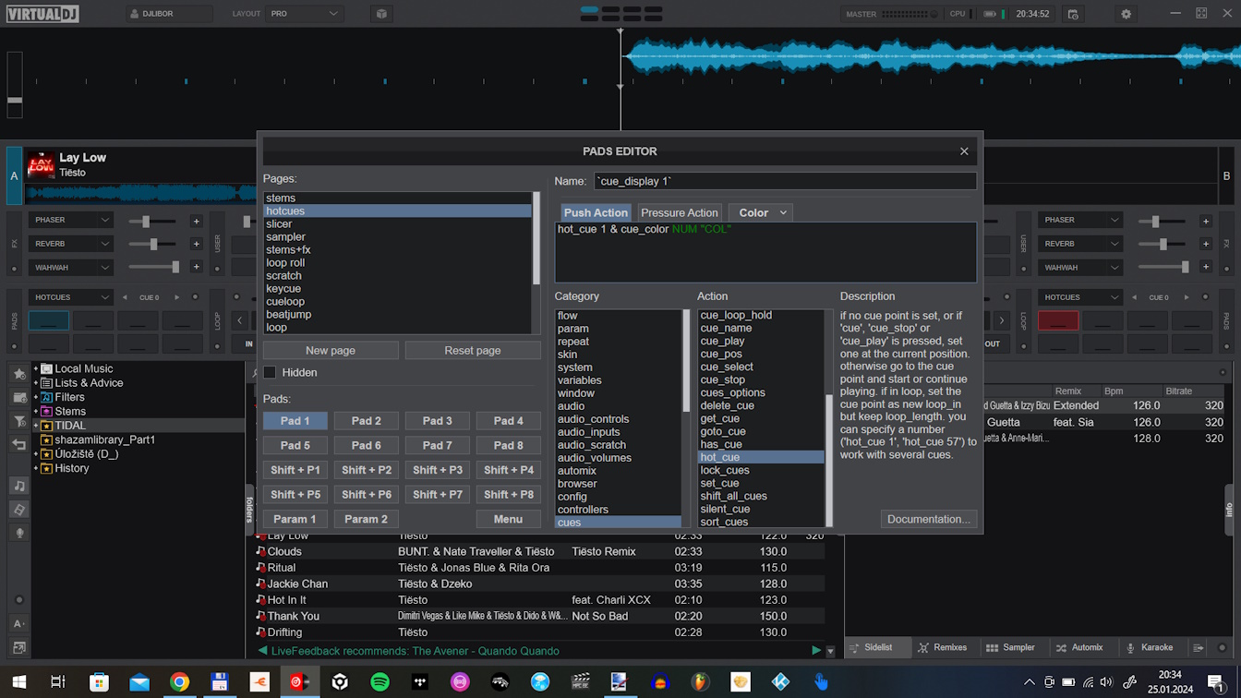This screenshot has height=698, width=1241.
Task: Open the Remixes tab
Action: point(943,647)
